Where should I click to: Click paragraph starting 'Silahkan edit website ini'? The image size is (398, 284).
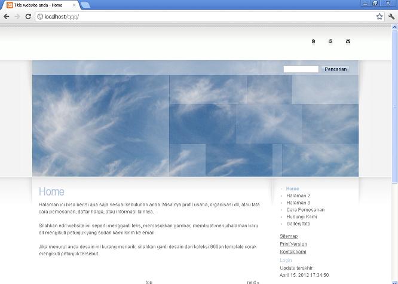click(148, 229)
